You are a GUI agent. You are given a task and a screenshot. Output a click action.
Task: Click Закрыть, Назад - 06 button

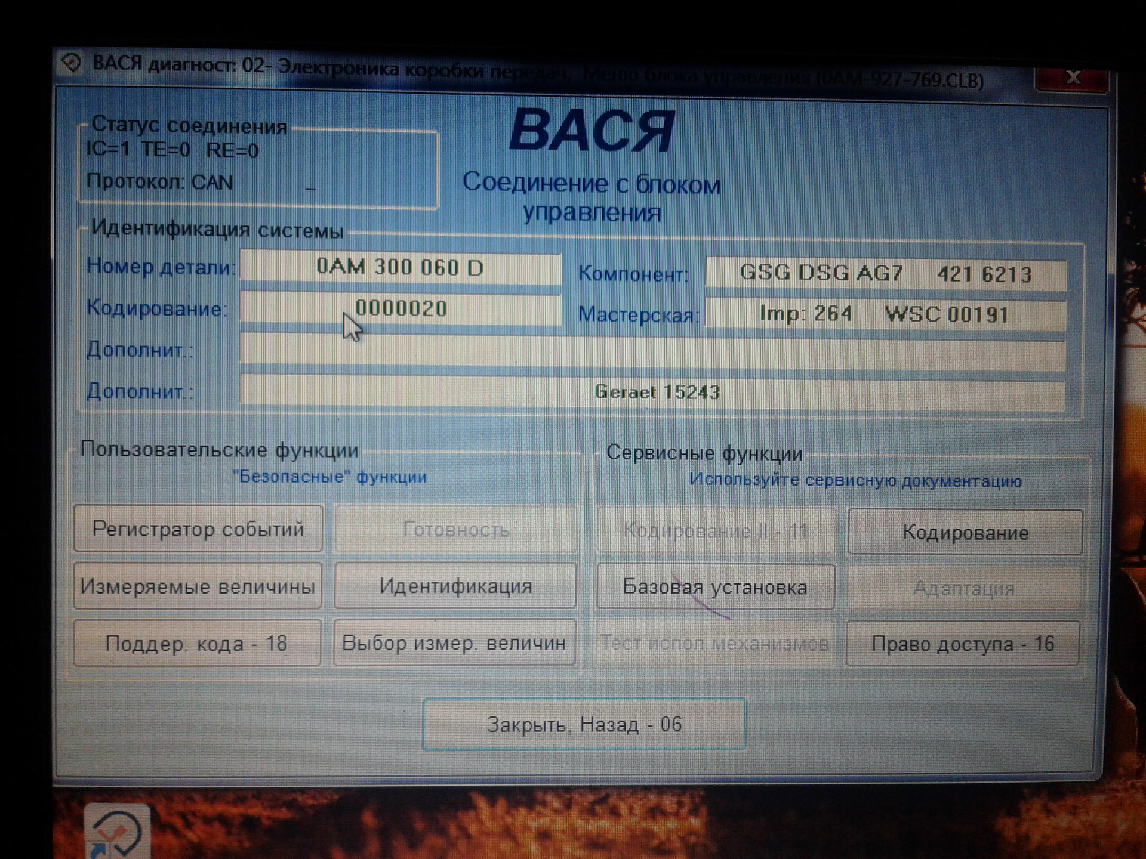click(584, 724)
